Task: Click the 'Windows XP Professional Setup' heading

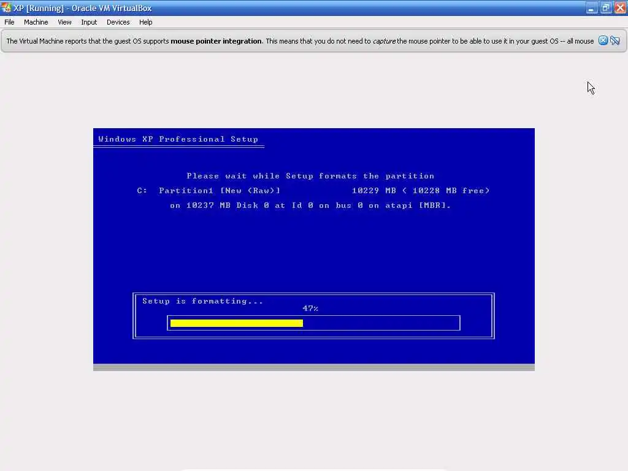Action: (x=178, y=139)
